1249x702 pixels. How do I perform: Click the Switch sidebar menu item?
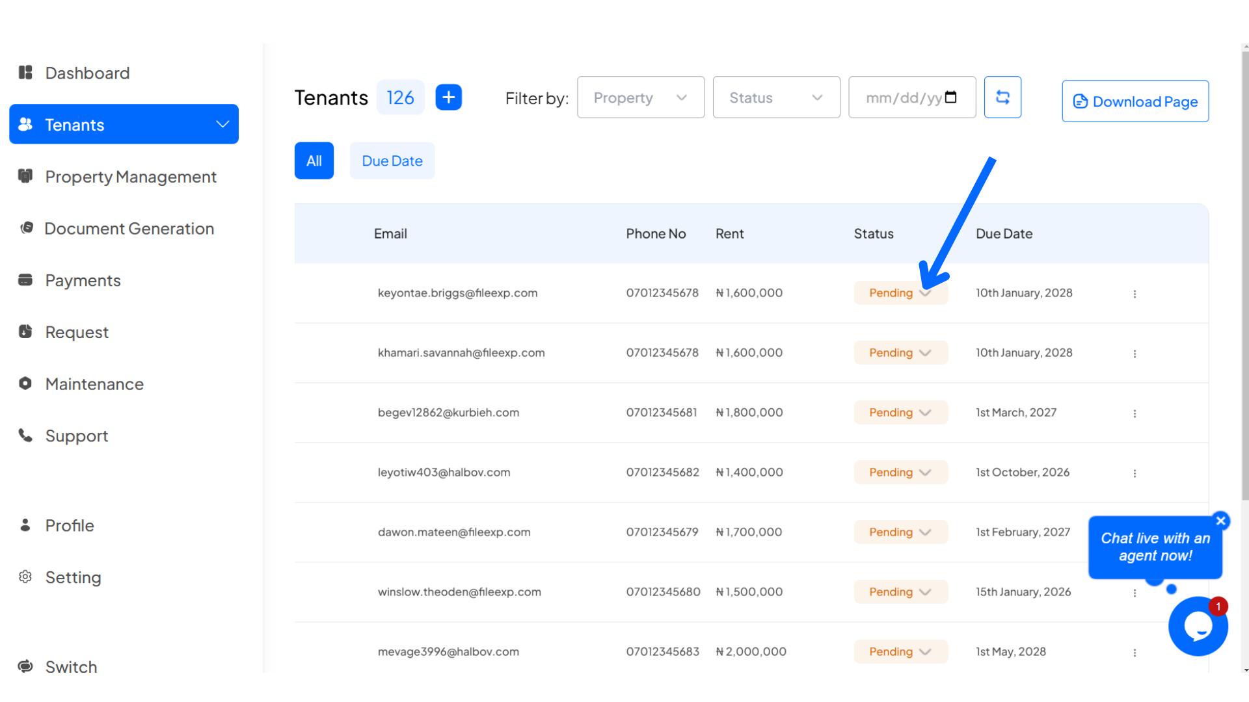(x=71, y=666)
